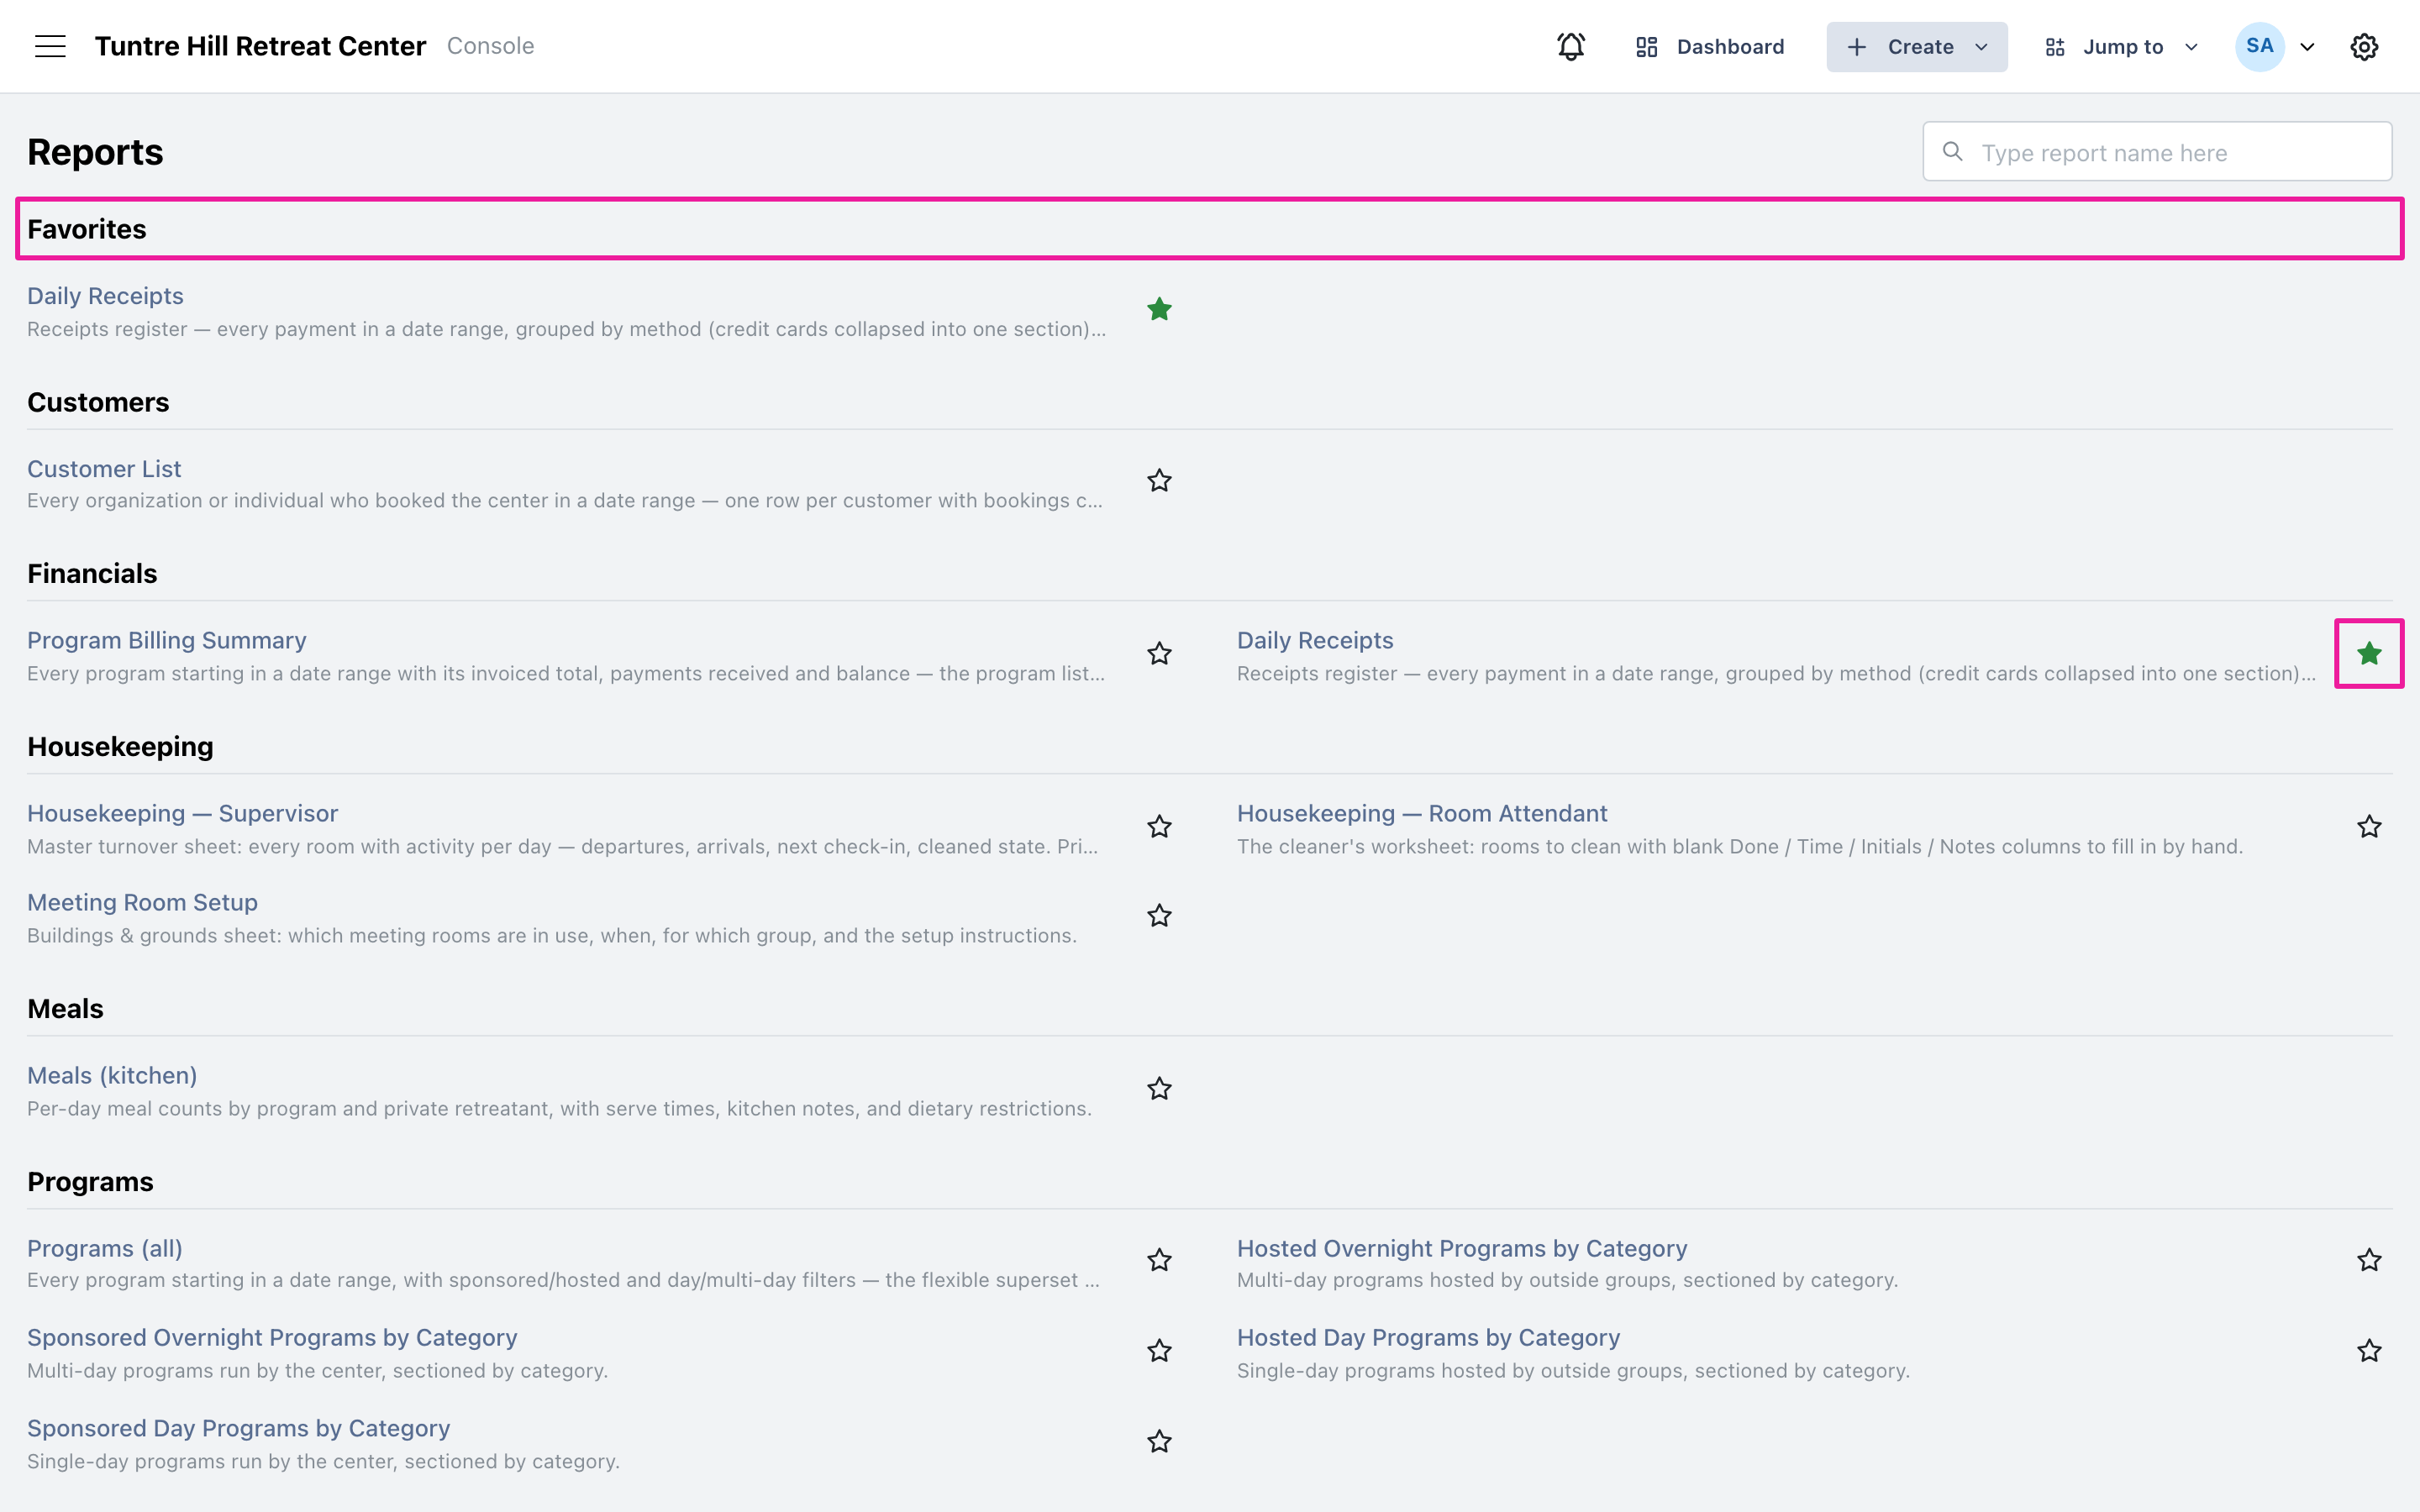Open Daily Receipts under Favorites
The image size is (2420, 1512).
point(105,296)
